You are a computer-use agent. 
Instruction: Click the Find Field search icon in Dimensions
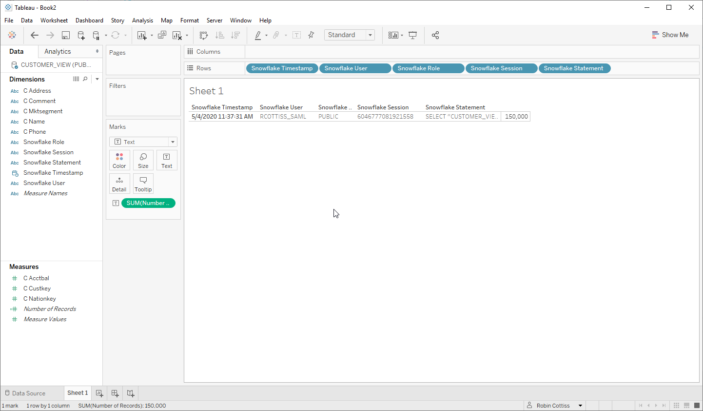(85, 79)
